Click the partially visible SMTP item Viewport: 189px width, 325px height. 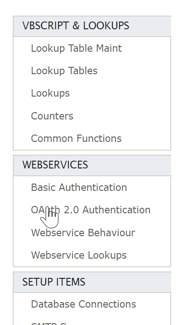(x=48, y=324)
